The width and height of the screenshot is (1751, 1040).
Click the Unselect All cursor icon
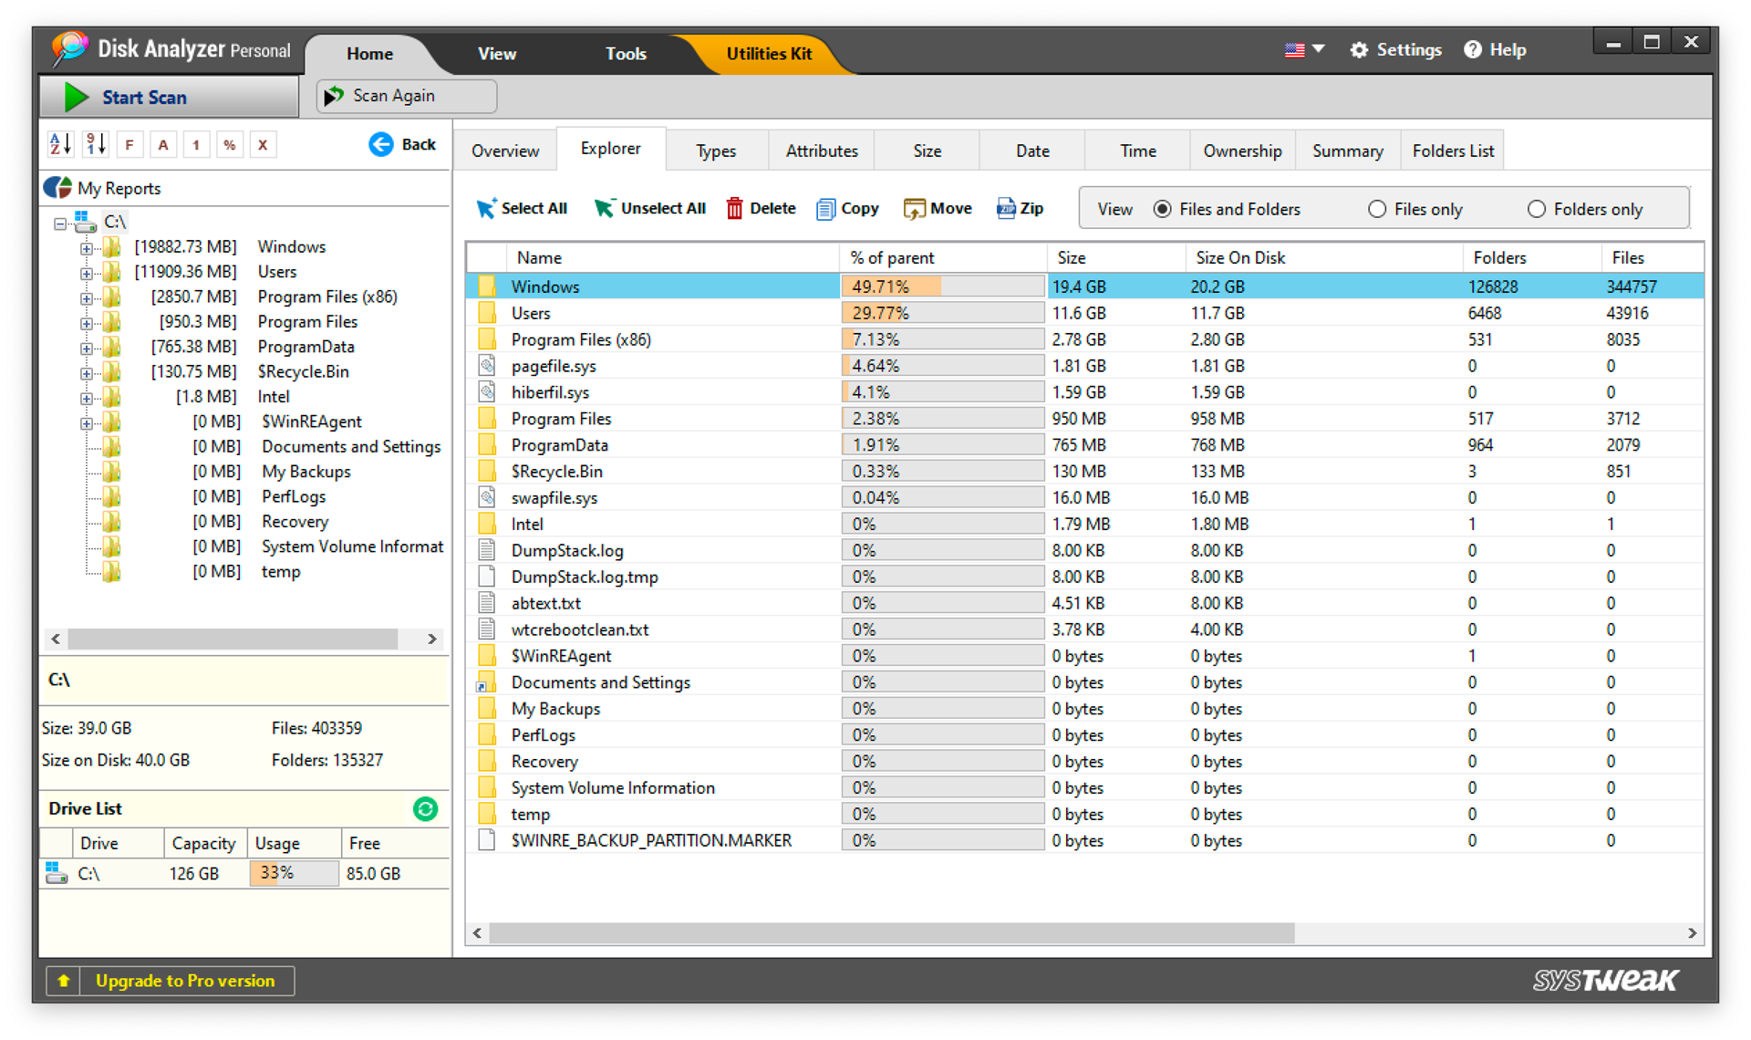click(x=604, y=209)
